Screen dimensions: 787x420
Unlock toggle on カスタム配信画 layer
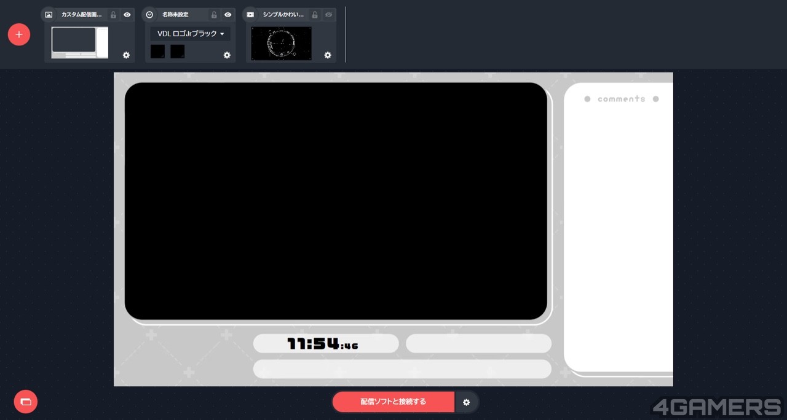(113, 15)
